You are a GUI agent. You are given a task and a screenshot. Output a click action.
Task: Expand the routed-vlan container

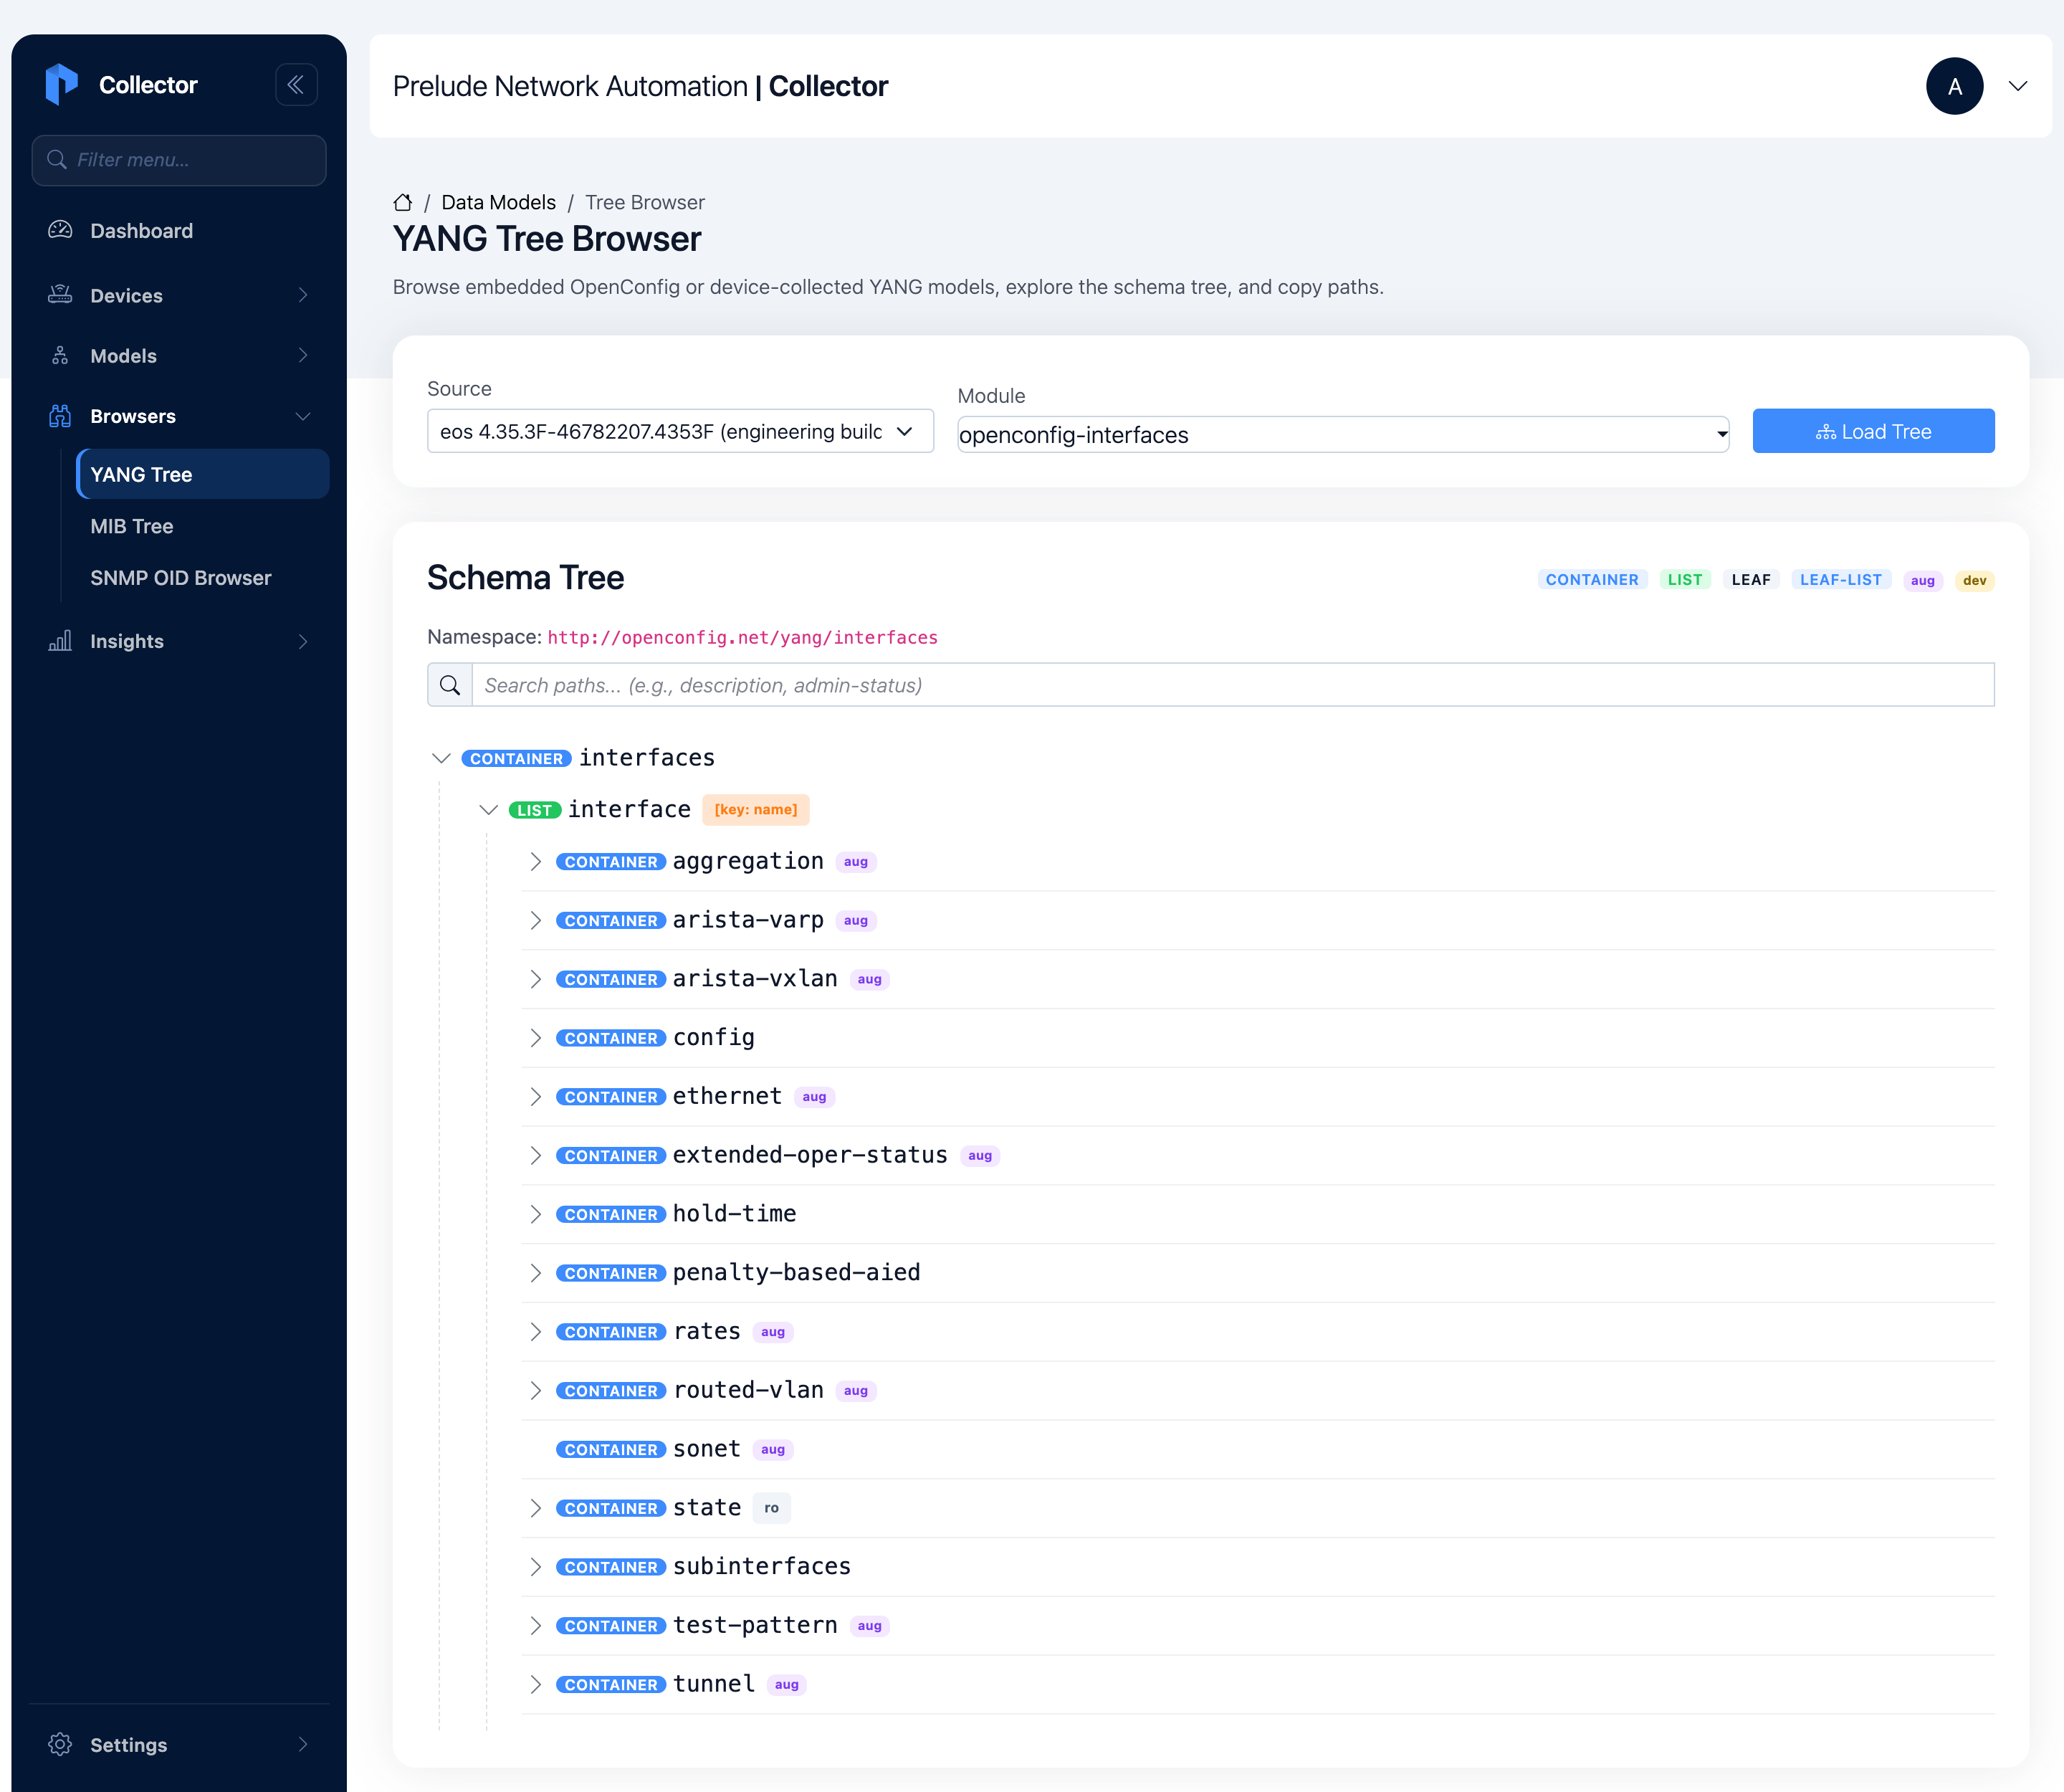pos(535,1390)
